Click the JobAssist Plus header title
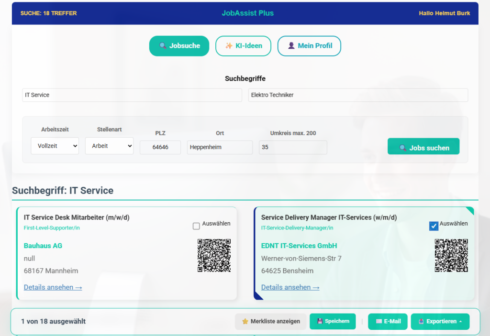 coord(247,13)
